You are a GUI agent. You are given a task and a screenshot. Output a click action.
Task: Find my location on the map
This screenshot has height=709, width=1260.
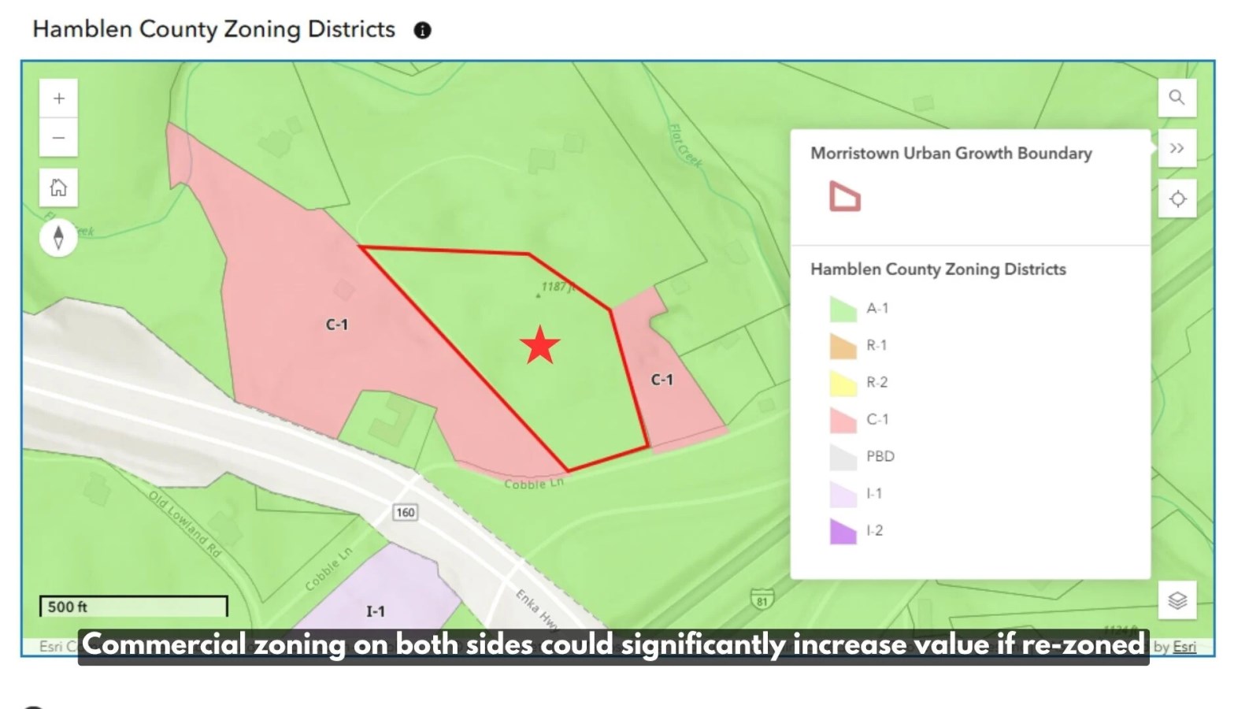pyautogui.click(x=1177, y=199)
